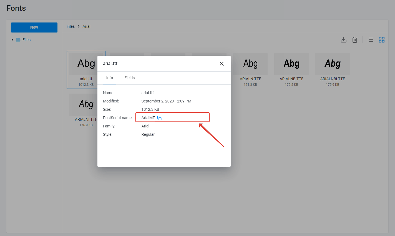Copy the ArialMT PostScript name
The height and width of the screenshot is (236, 395).
(x=159, y=118)
